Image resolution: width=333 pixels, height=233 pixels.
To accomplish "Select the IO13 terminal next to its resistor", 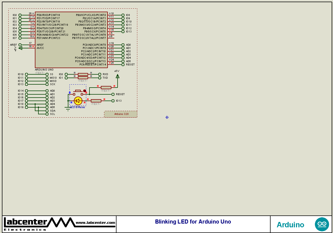I will click(x=113, y=101).
